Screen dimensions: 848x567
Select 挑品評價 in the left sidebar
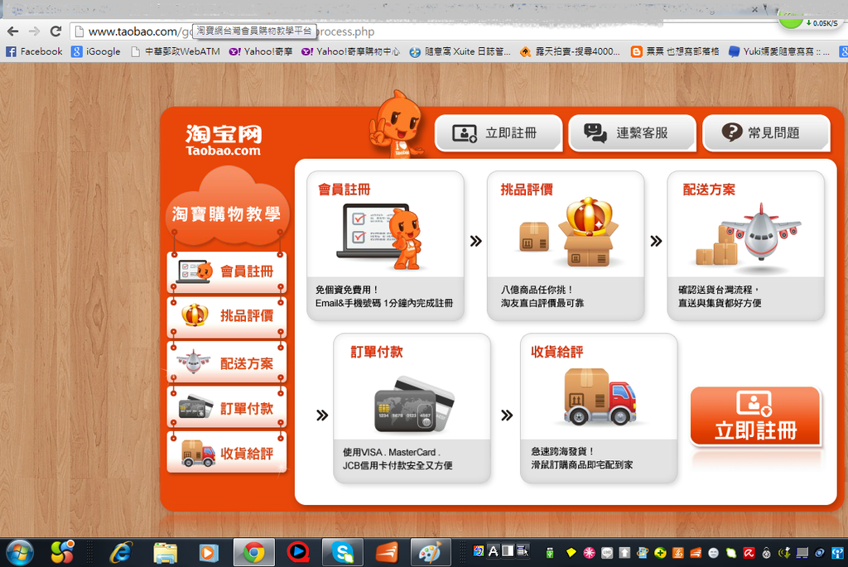coord(227,315)
